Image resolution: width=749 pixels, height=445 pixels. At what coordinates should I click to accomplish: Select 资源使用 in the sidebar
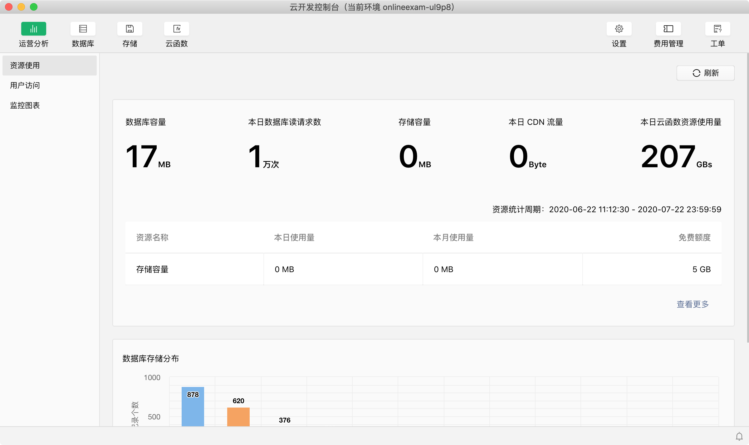pos(25,66)
